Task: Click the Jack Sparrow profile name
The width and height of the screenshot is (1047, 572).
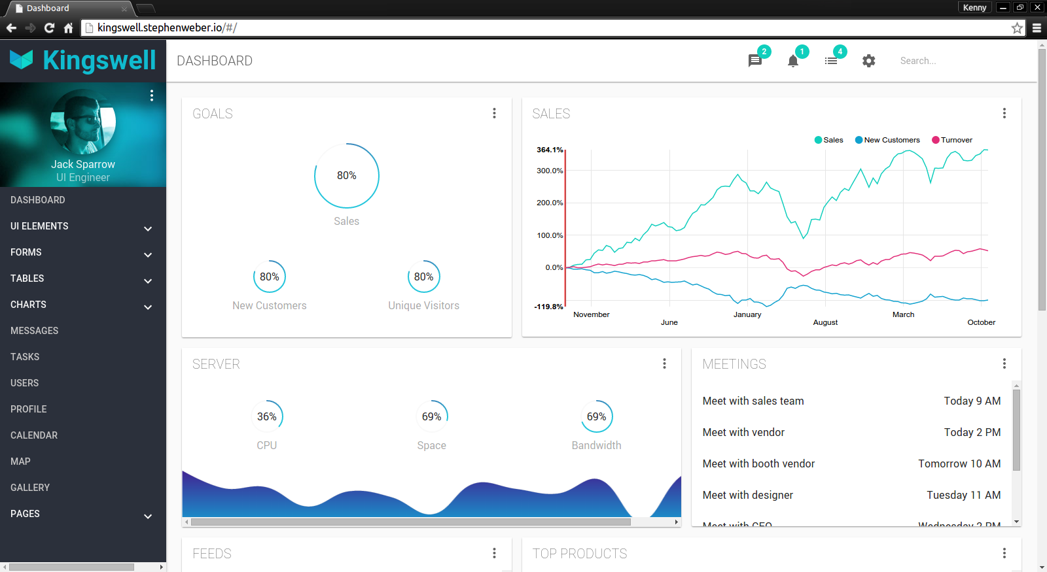Action: click(x=83, y=164)
